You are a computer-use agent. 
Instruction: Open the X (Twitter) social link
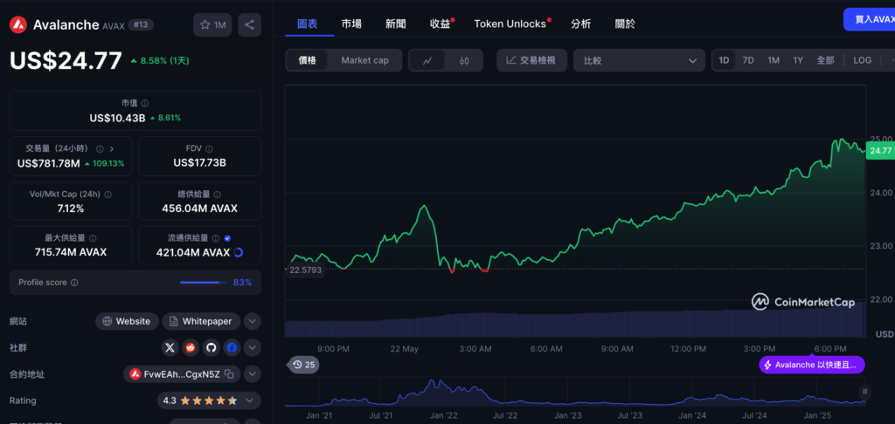(x=171, y=348)
